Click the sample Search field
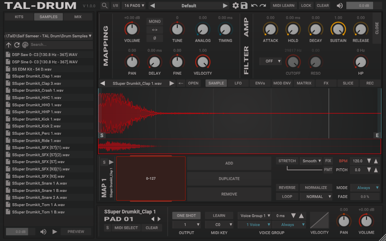 61,45
